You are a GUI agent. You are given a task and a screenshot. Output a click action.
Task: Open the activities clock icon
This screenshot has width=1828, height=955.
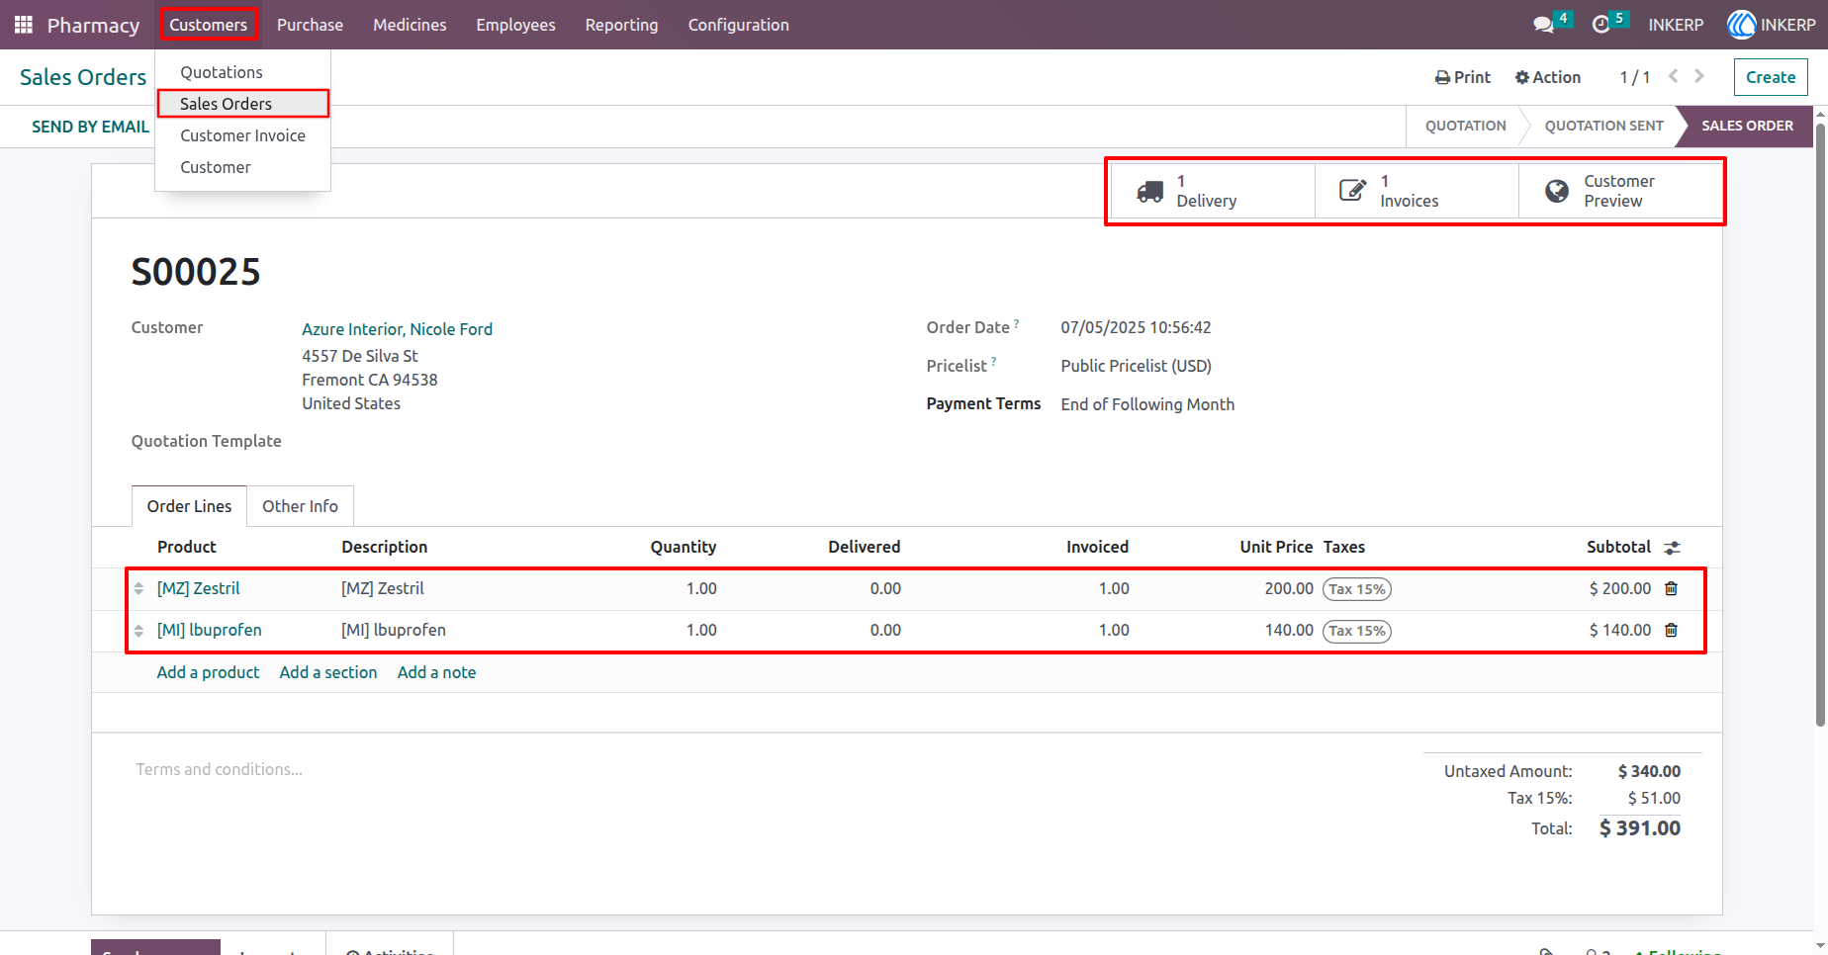point(1600,25)
